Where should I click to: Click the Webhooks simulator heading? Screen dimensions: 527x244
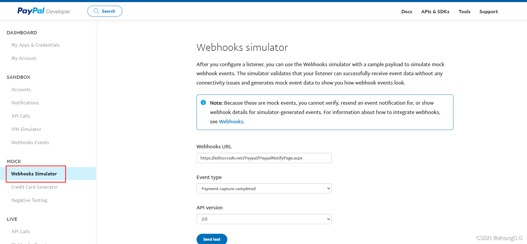point(242,47)
